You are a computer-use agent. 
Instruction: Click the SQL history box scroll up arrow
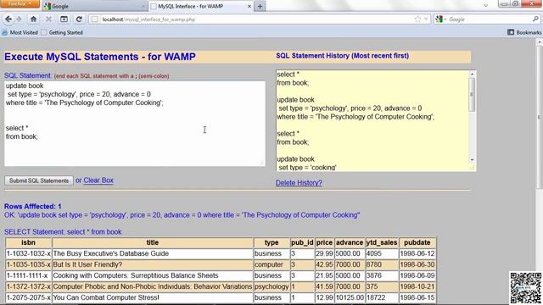point(472,74)
